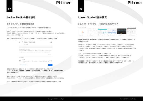Click the link icon on the copy link button
Screen dimensions: 143x101
coord(20,65)
